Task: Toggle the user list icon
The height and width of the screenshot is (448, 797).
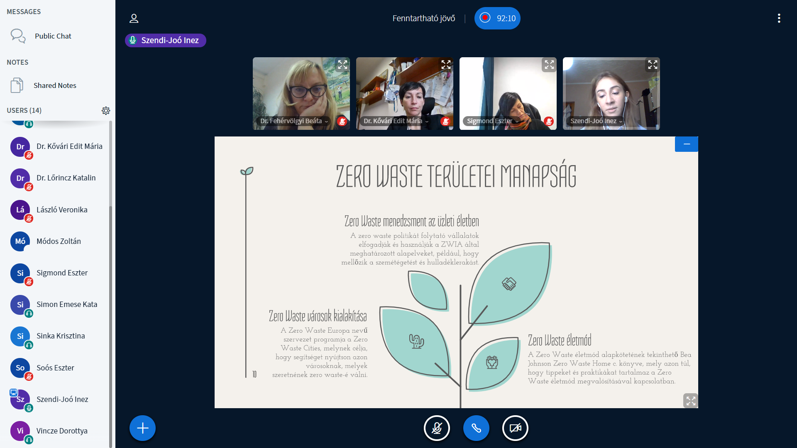Action: click(134, 18)
